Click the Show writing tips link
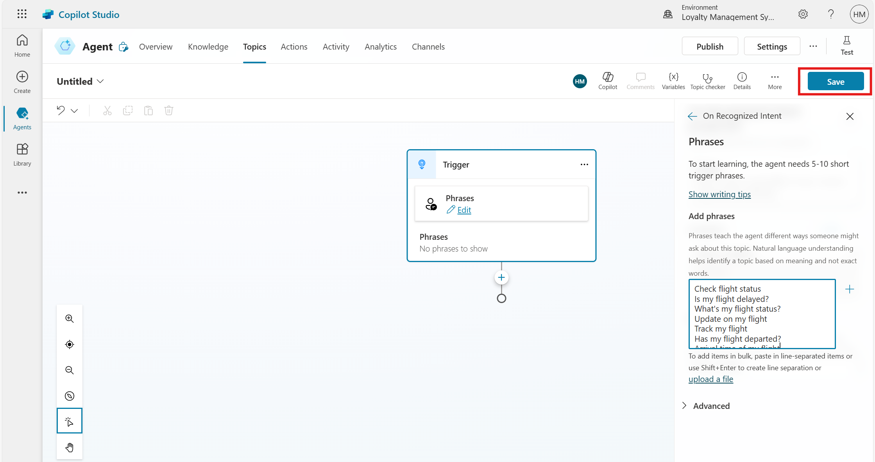This screenshot has width=875, height=462. point(719,194)
